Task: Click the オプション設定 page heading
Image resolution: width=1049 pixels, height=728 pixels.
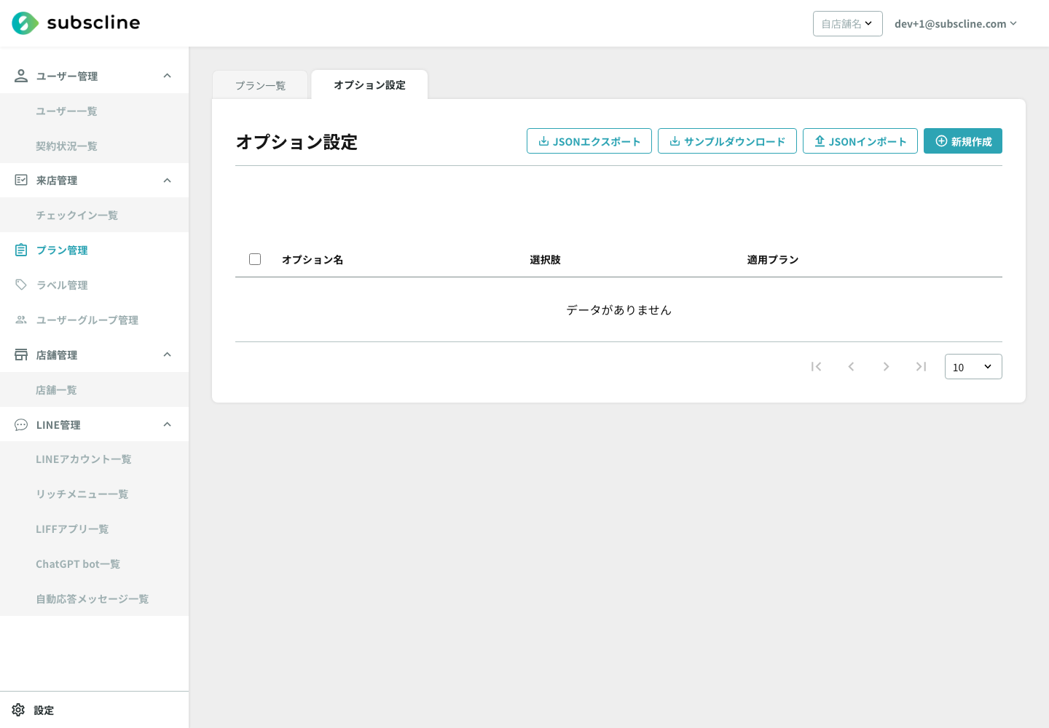Action: tap(296, 141)
